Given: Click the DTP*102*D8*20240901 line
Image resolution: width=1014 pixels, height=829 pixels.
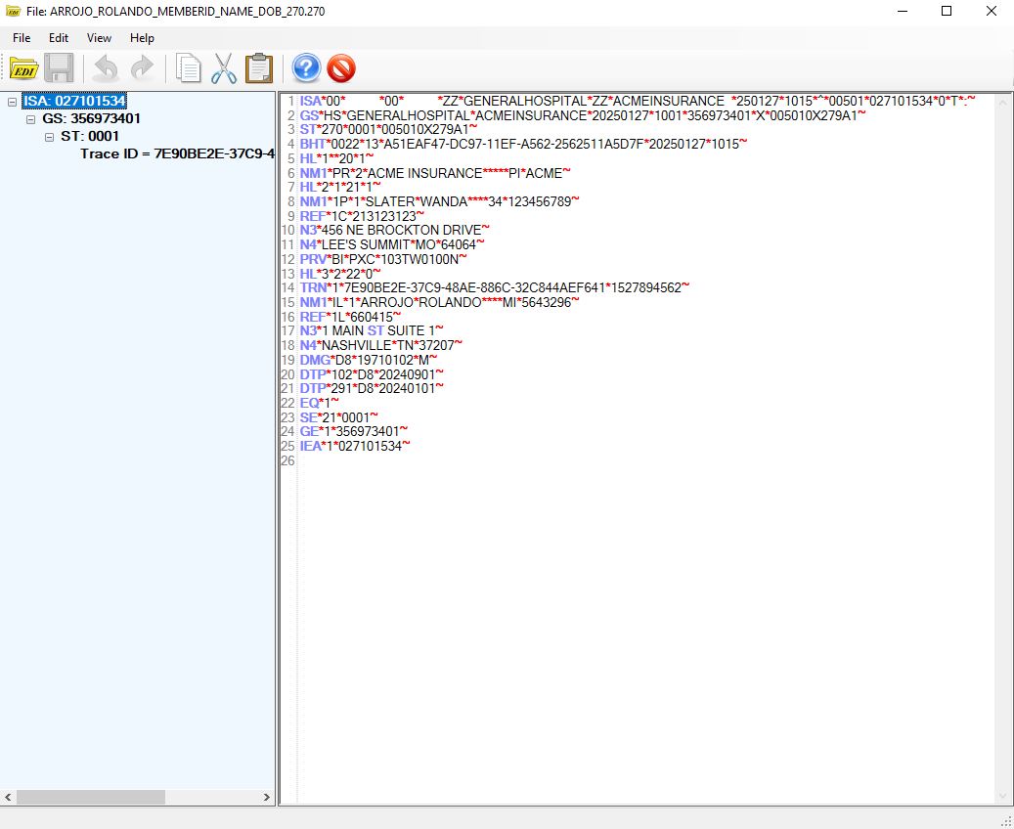Looking at the screenshot, I should tap(372, 373).
